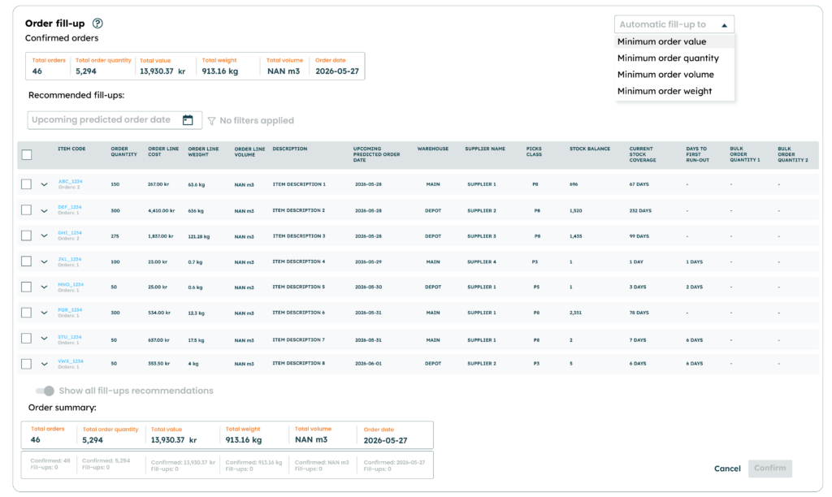Sort by Description column header
832x497 pixels.
click(290, 149)
